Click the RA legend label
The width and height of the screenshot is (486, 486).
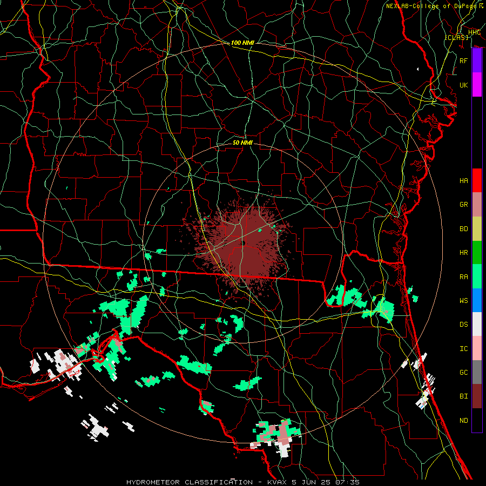click(x=463, y=277)
